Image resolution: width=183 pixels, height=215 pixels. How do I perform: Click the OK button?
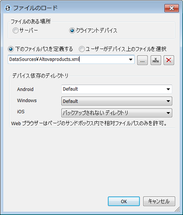coord(124,201)
